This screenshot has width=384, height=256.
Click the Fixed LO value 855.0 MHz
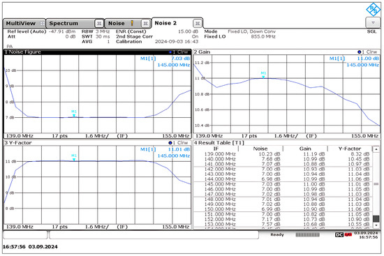click(263, 36)
